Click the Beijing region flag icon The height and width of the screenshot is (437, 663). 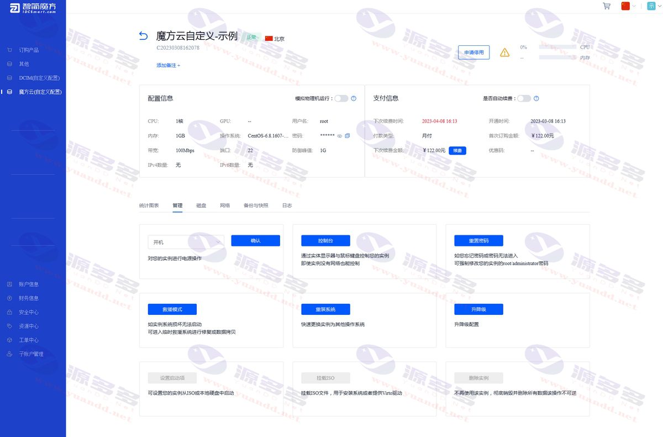[269, 39]
